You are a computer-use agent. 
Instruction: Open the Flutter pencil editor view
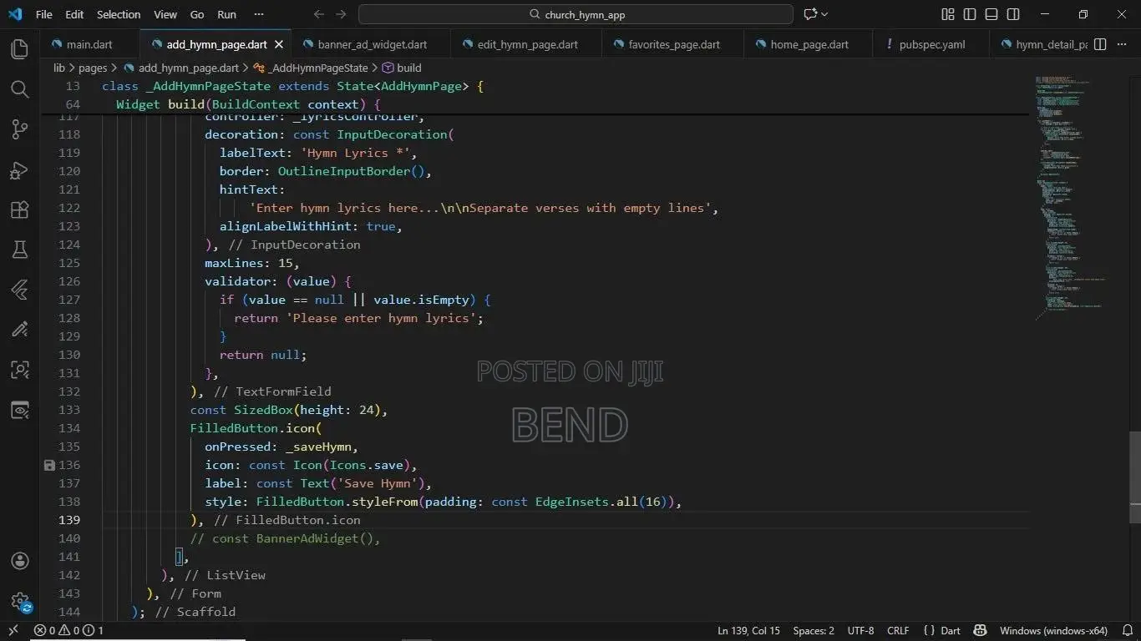[x=20, y=330]
